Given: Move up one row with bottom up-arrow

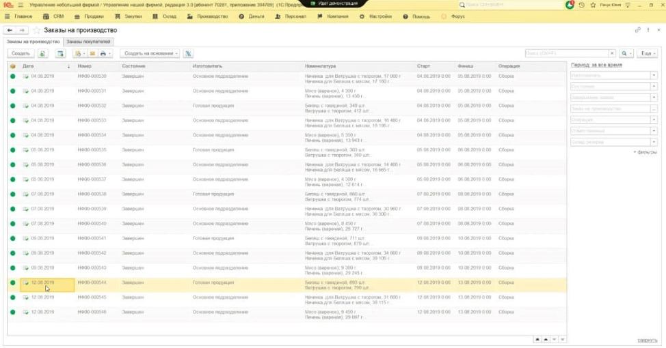Looking at the screenshot, I should click(x=546, y=340).
